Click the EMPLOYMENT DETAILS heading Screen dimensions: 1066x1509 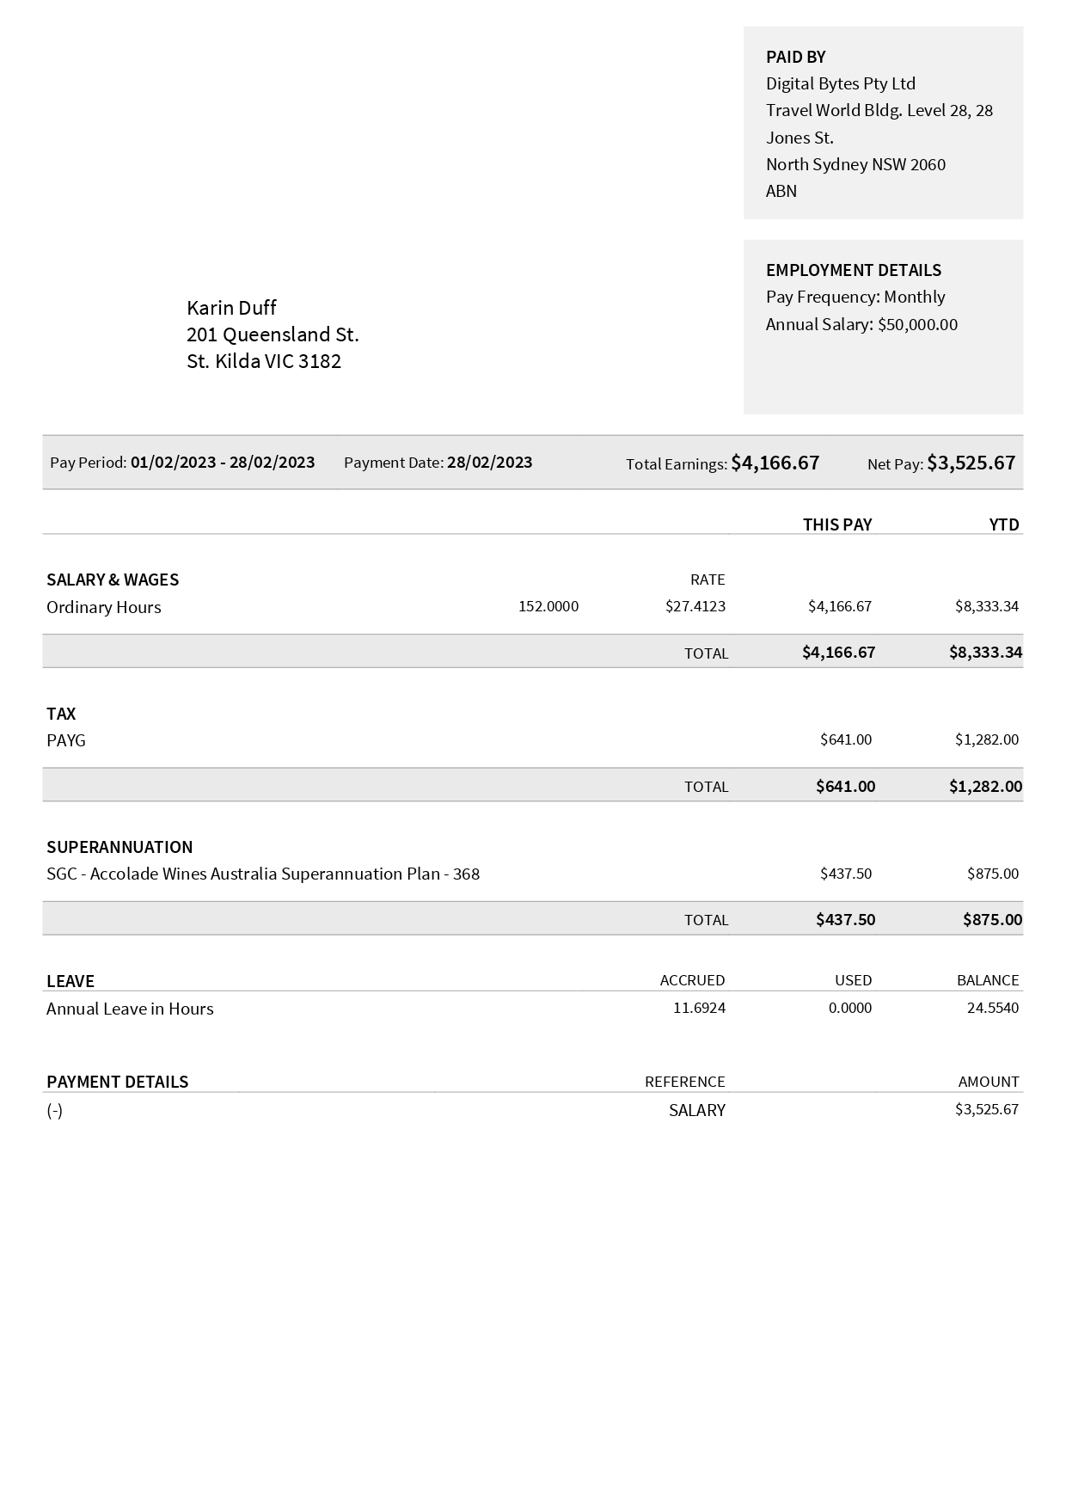tap(853, 270)
